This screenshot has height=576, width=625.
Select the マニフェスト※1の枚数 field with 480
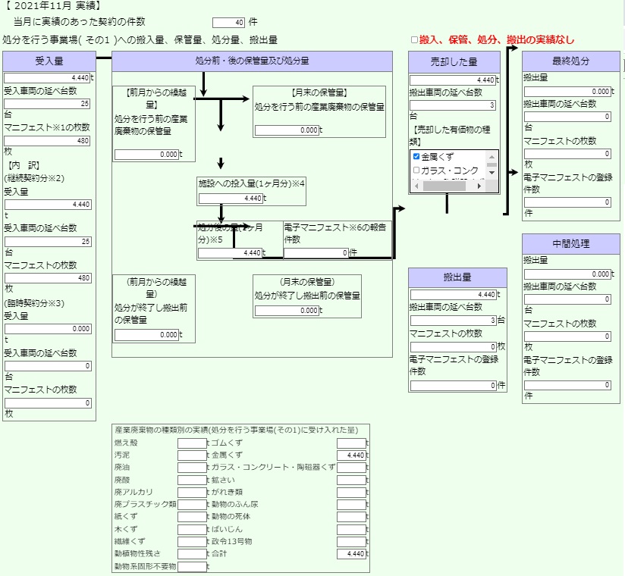coord(47,141)
